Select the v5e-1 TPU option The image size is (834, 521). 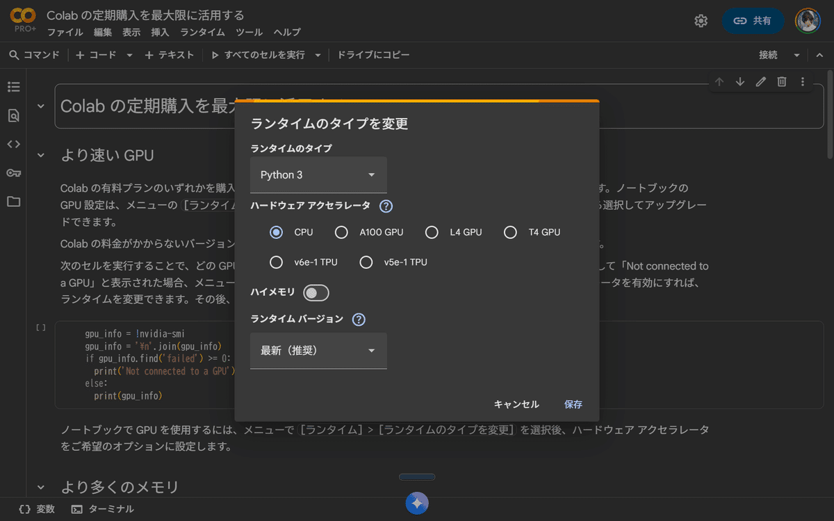[x=366, y=263]
